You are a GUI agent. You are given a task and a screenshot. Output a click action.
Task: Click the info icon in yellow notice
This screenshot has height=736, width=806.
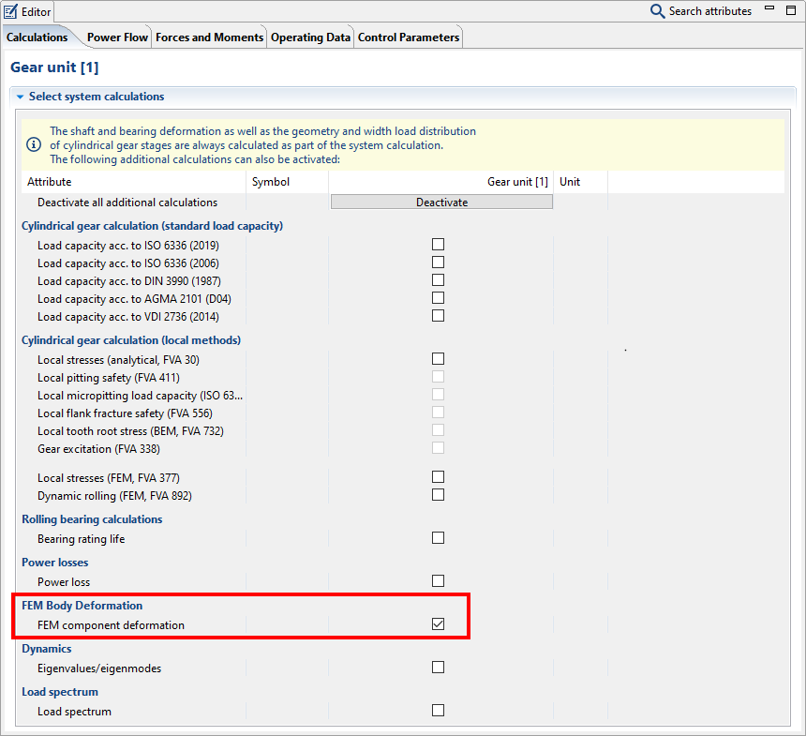click(x=34, y=144)
